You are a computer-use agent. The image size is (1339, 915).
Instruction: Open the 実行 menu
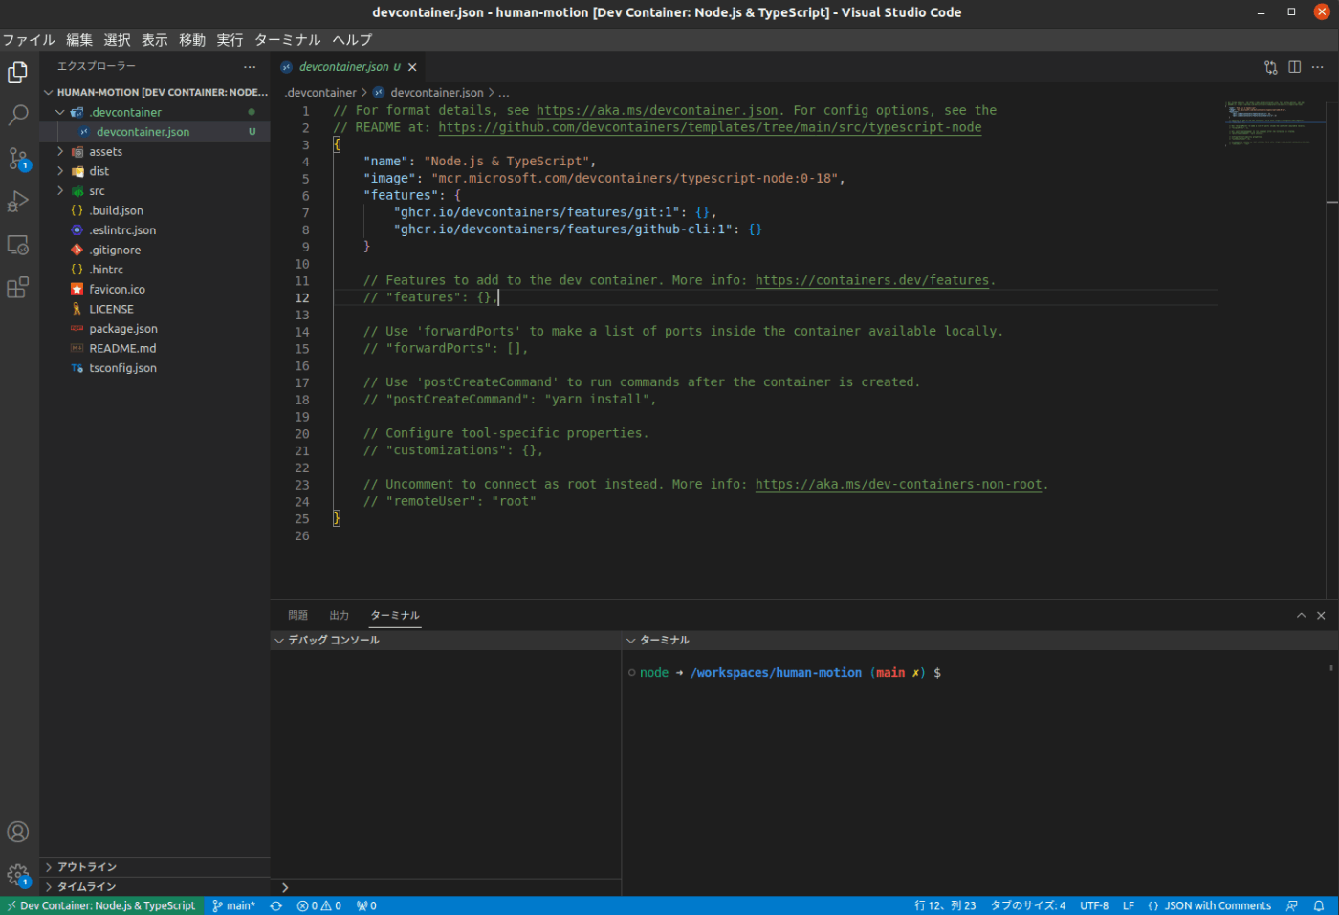pyautogui.click(x=230, y=40)
